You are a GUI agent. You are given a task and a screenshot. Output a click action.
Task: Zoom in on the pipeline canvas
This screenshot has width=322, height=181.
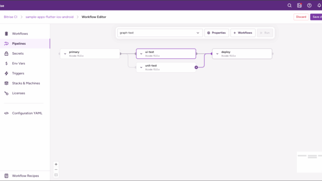point(56,164)
